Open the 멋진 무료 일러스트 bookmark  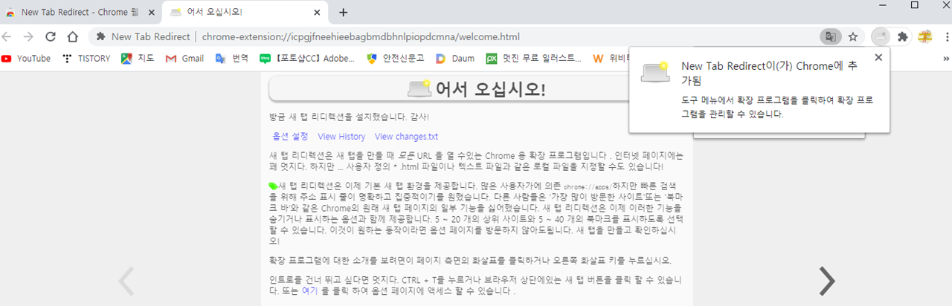pyautogui.click(x=534, y=58)
